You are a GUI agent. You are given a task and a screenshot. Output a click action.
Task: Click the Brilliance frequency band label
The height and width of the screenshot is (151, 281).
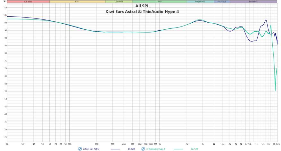253,2
